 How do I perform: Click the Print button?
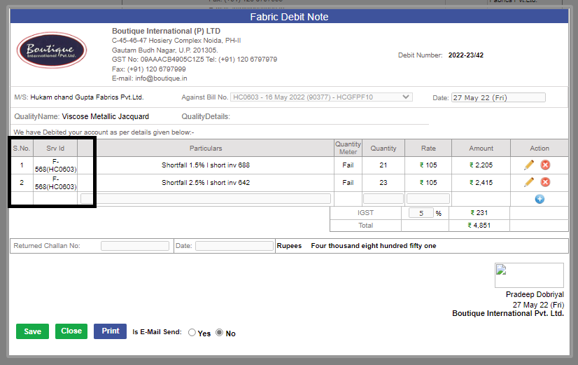point(111,331)
